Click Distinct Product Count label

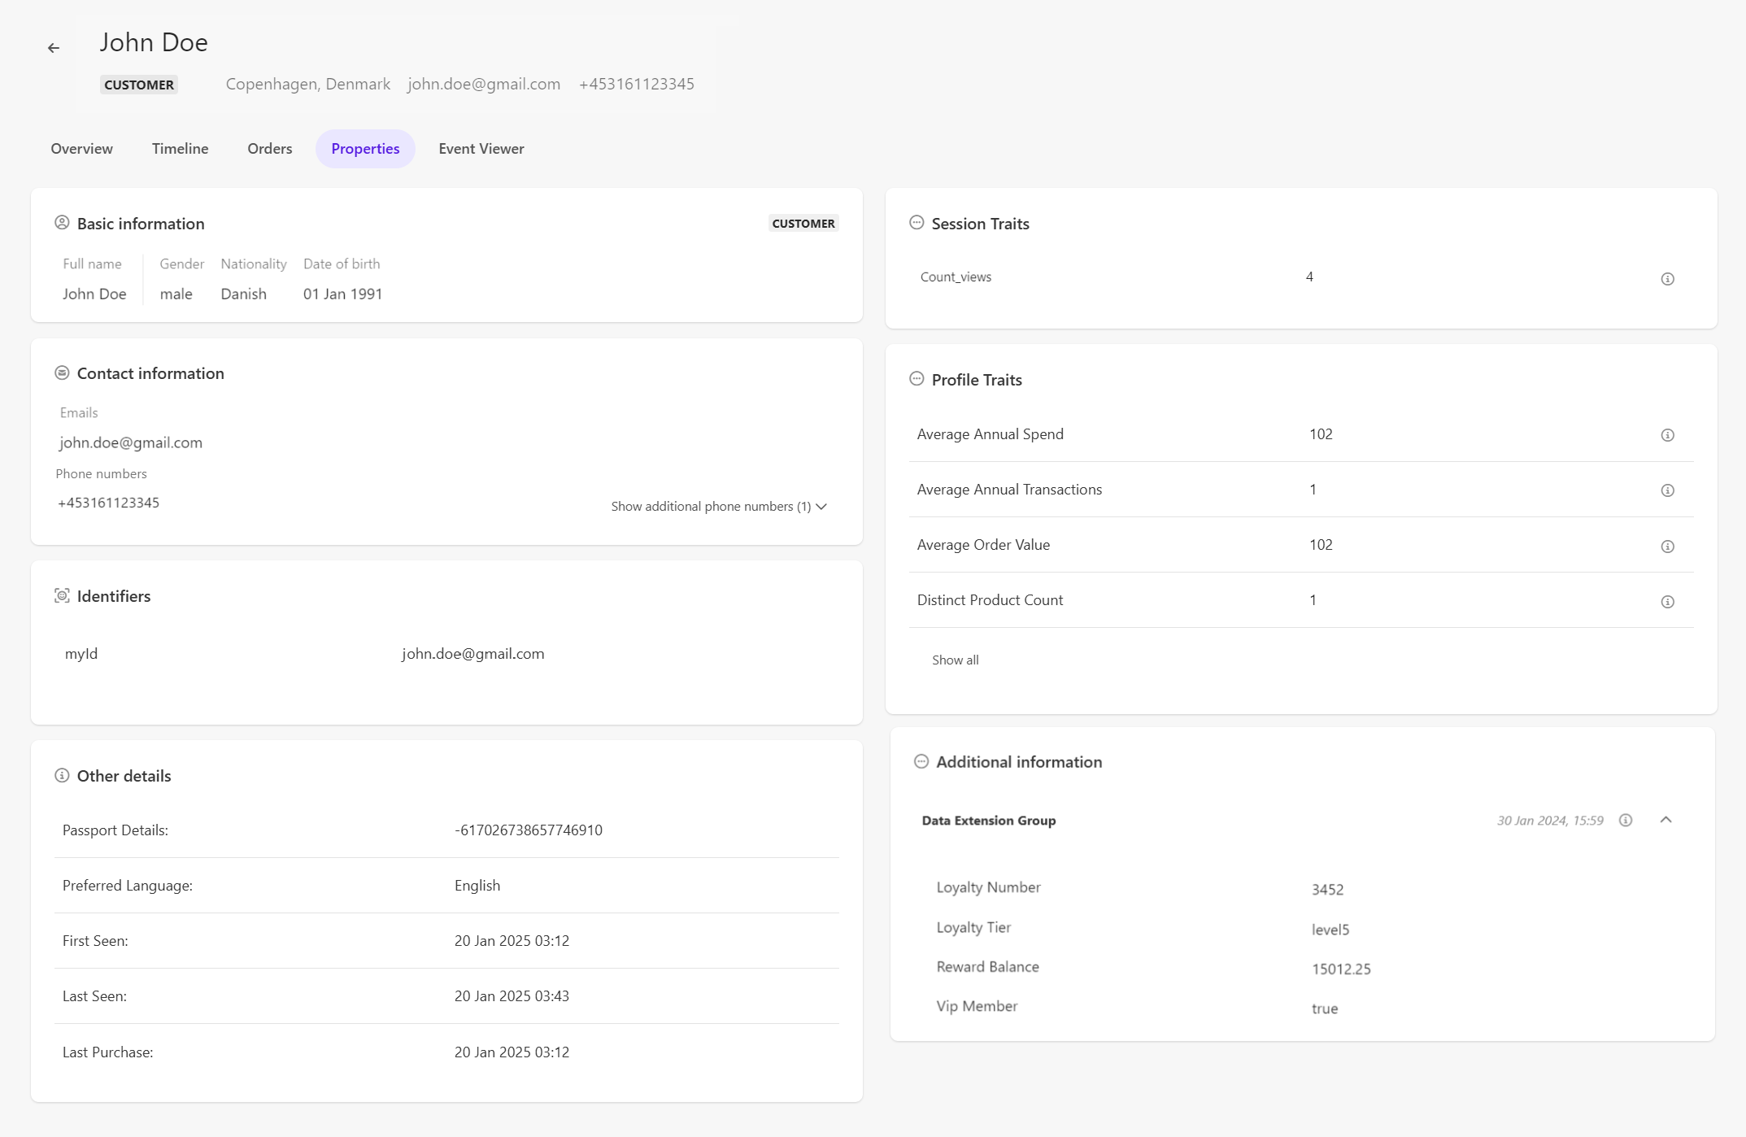coord(990,599)
